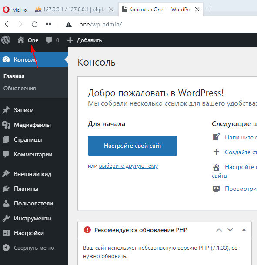Image resolution: width=257 pixels, height=265 pixels.
Task: Click the WordPress logo in admin bar
Action: (6, 40)
